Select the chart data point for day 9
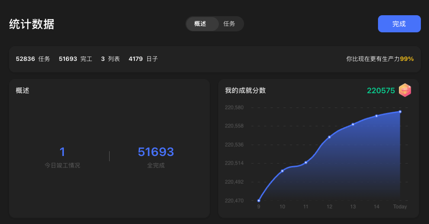This screenshot has width=429, height=224. 258,201
